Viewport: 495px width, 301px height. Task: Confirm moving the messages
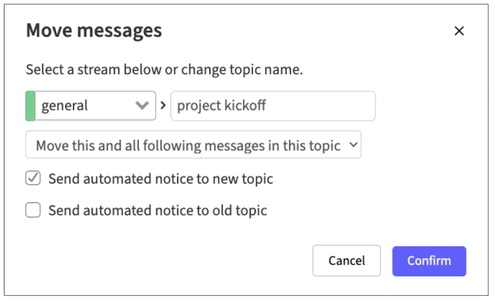click(x=429, y=261)
